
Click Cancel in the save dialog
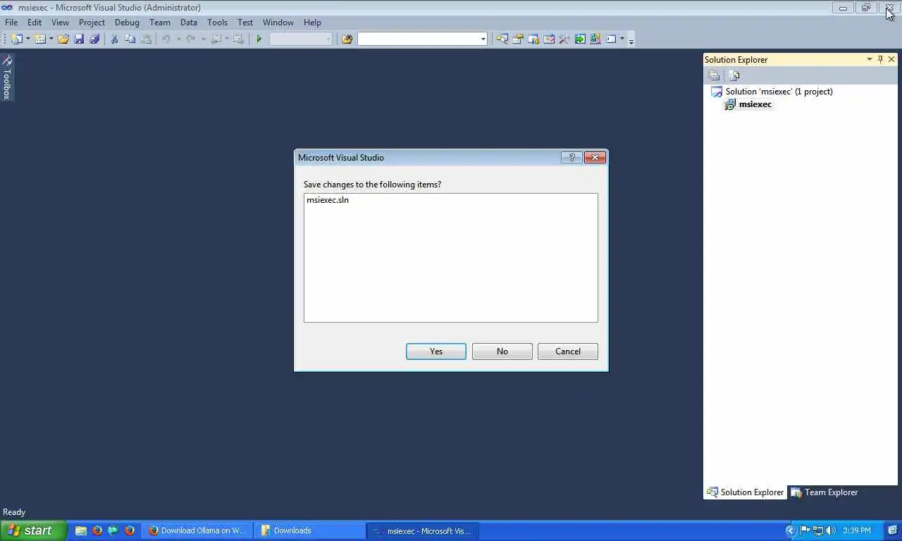pyautogui.click(x=568, y=352)
